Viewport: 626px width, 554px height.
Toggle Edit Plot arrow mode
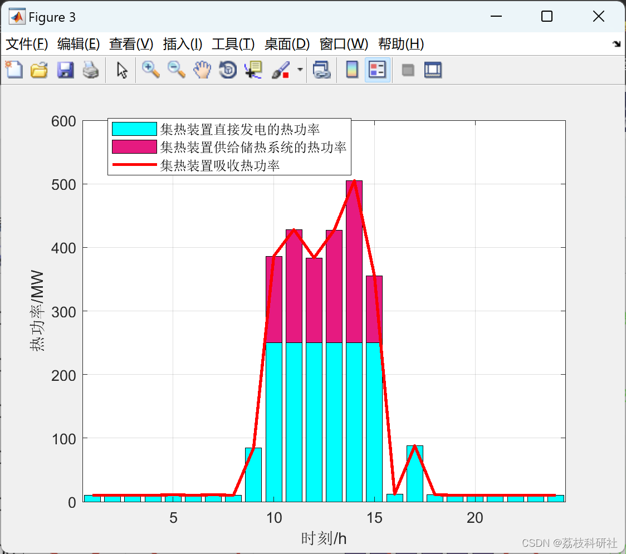point(120,70)
